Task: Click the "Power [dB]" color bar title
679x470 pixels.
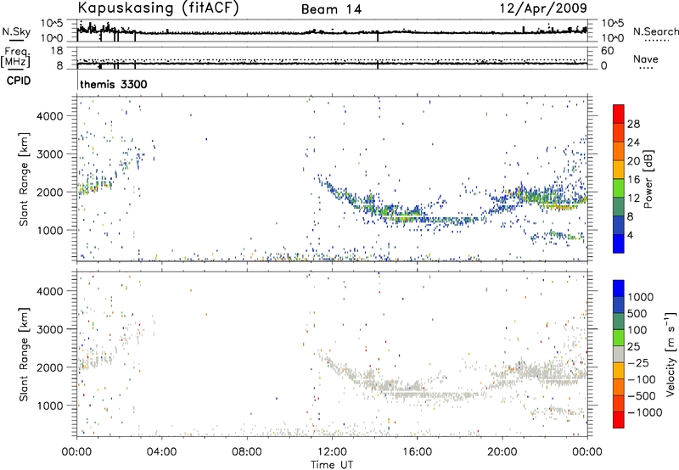Action: click(648, 179)
